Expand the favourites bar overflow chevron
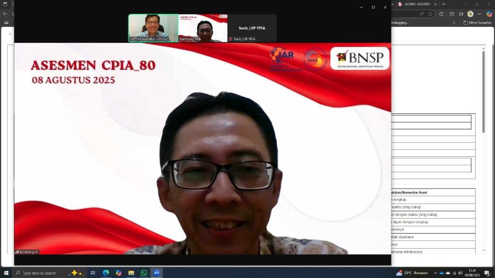Viewport: 495px width, 278px height. [454, 23]
